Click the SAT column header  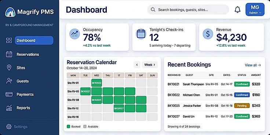[x=141, y=76]
